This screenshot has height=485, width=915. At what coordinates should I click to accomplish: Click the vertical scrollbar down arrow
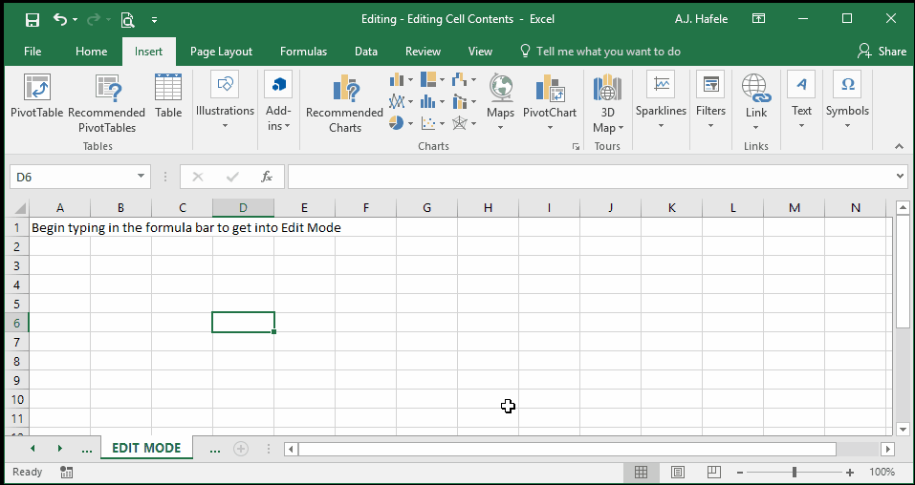click(x=903, y=430)
